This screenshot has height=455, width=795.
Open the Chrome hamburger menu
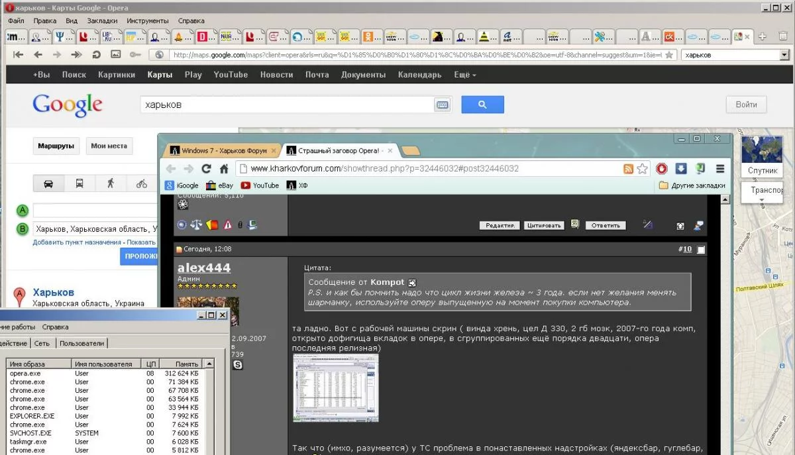pos(720,168)
